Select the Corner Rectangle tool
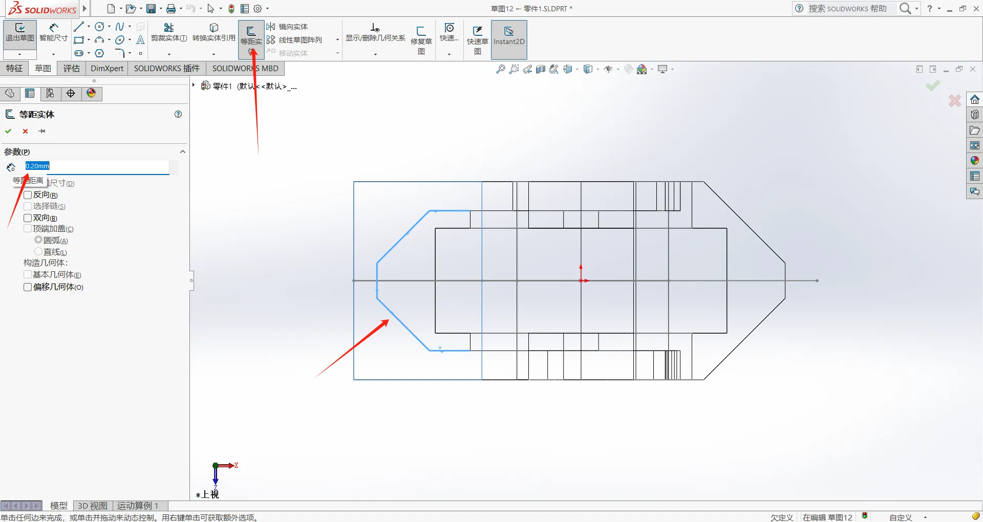 78,40
